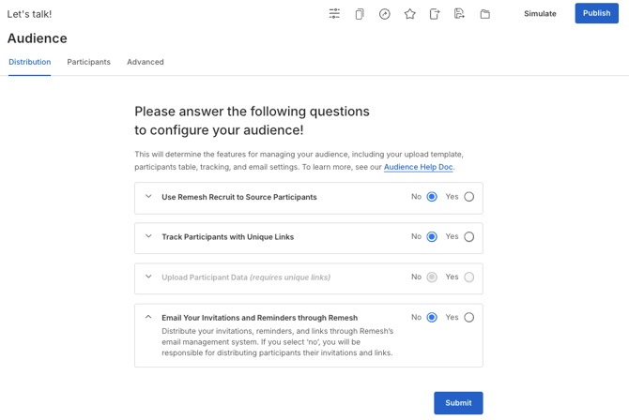This screenshot has height=420, width=629.
Task: Click the copy/duplicate pages icon
Action: coord(360,14)
